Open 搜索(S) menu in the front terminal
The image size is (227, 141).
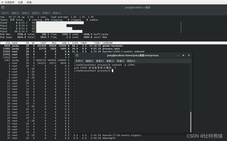point(110,61)
